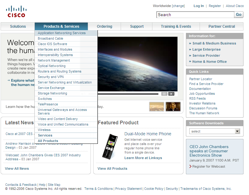Open TelePresence menu item
The width and height of the screenshot is (249, 195).
click(66, 104)
